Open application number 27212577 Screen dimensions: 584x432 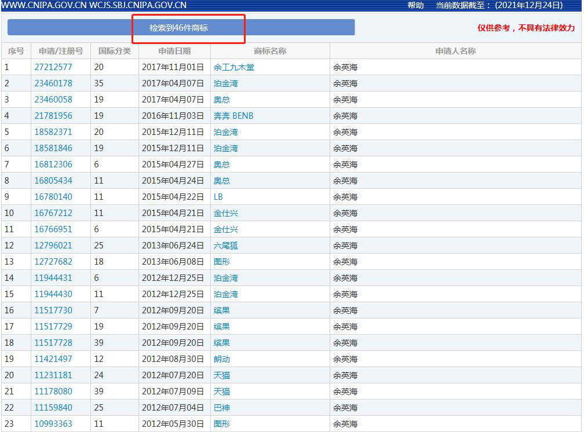53,67
